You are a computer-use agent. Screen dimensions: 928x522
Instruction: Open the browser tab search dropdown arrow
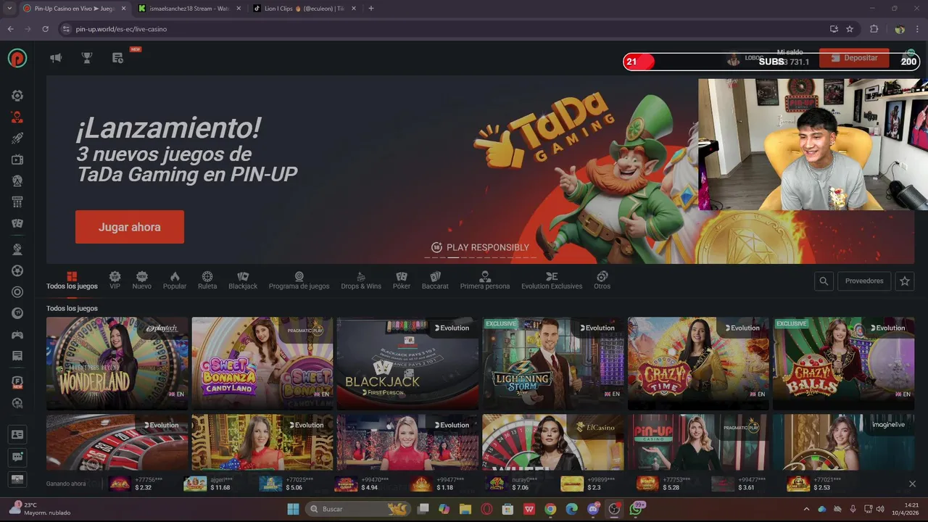9,9
